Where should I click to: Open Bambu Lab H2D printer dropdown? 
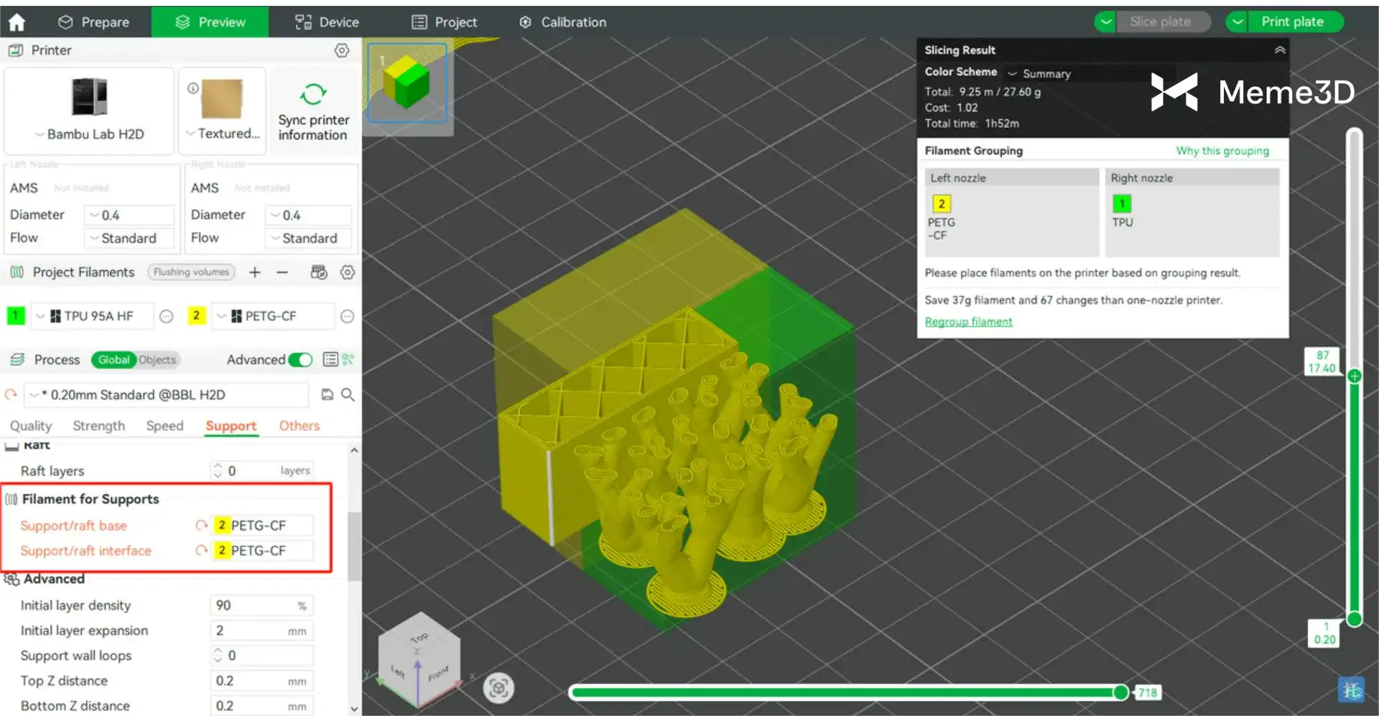(90, 134)
